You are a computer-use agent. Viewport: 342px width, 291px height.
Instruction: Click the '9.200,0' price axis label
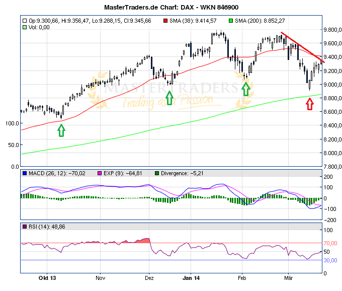click(x=332, y=70)
